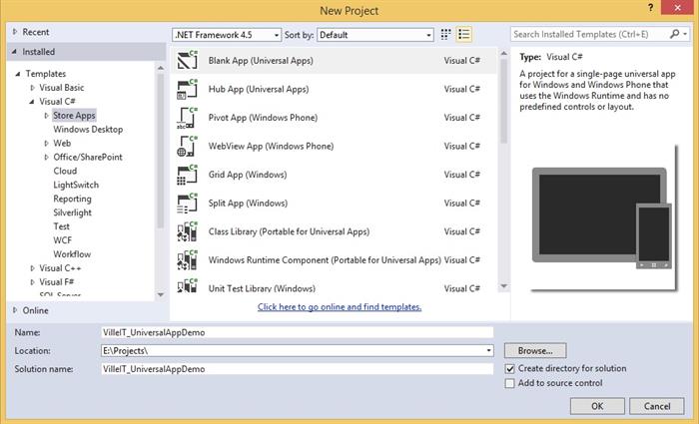The height and width of the screenshot is (424, 699).
Task: Open the Sort by Default dropdown
Action: point(374,35)
